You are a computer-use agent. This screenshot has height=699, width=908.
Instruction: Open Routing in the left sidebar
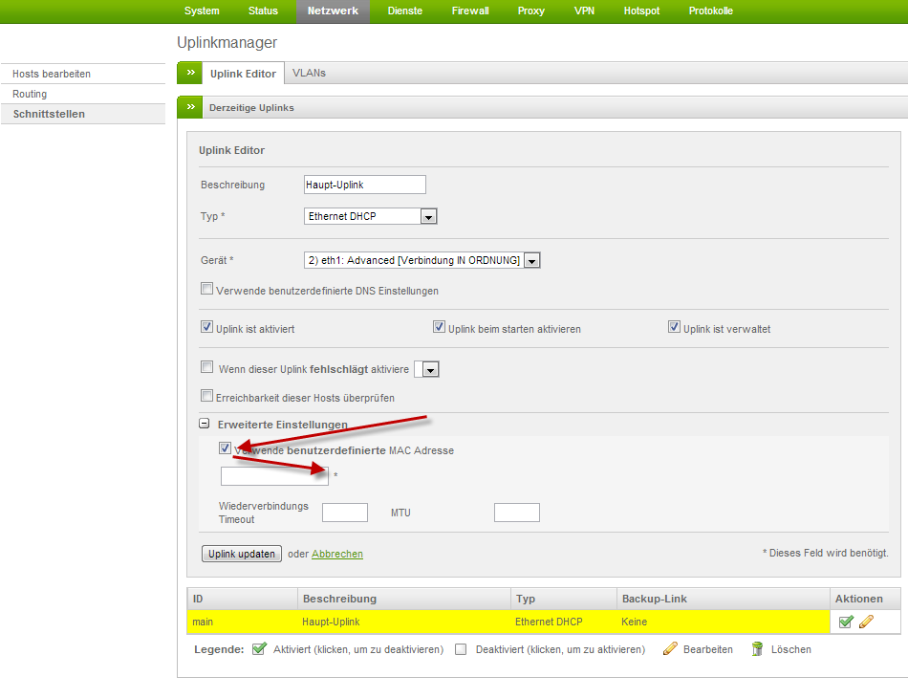click(30, 94)
